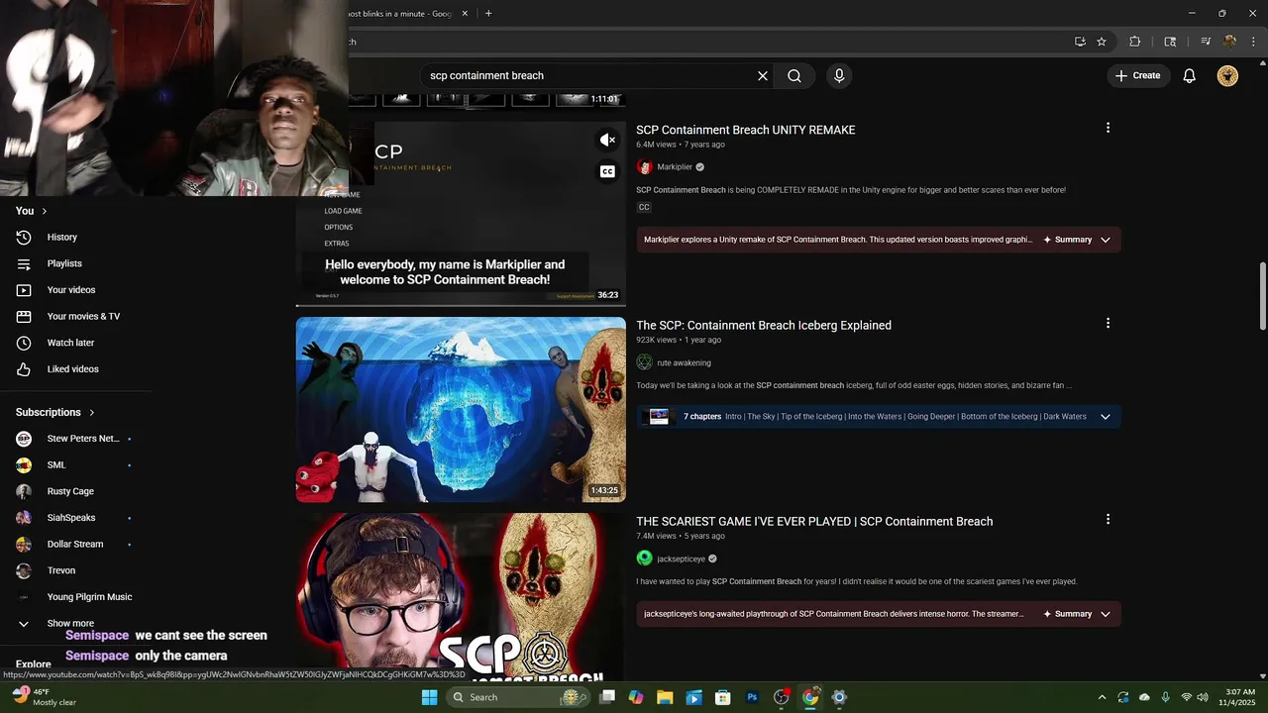Viewport: 1268px width, 713px height.
Task: Open more options for Scariest Game video
Action: click(1108, 519)
